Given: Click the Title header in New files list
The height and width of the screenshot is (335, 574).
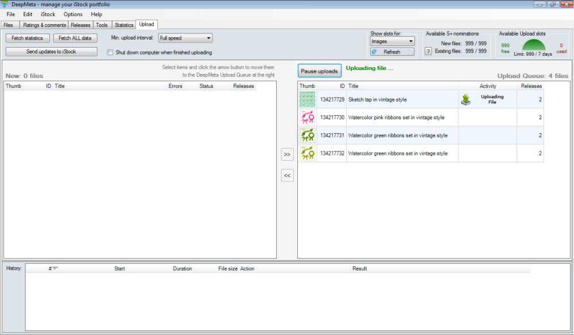Looking at the screenshot, I should coord(60,86).
